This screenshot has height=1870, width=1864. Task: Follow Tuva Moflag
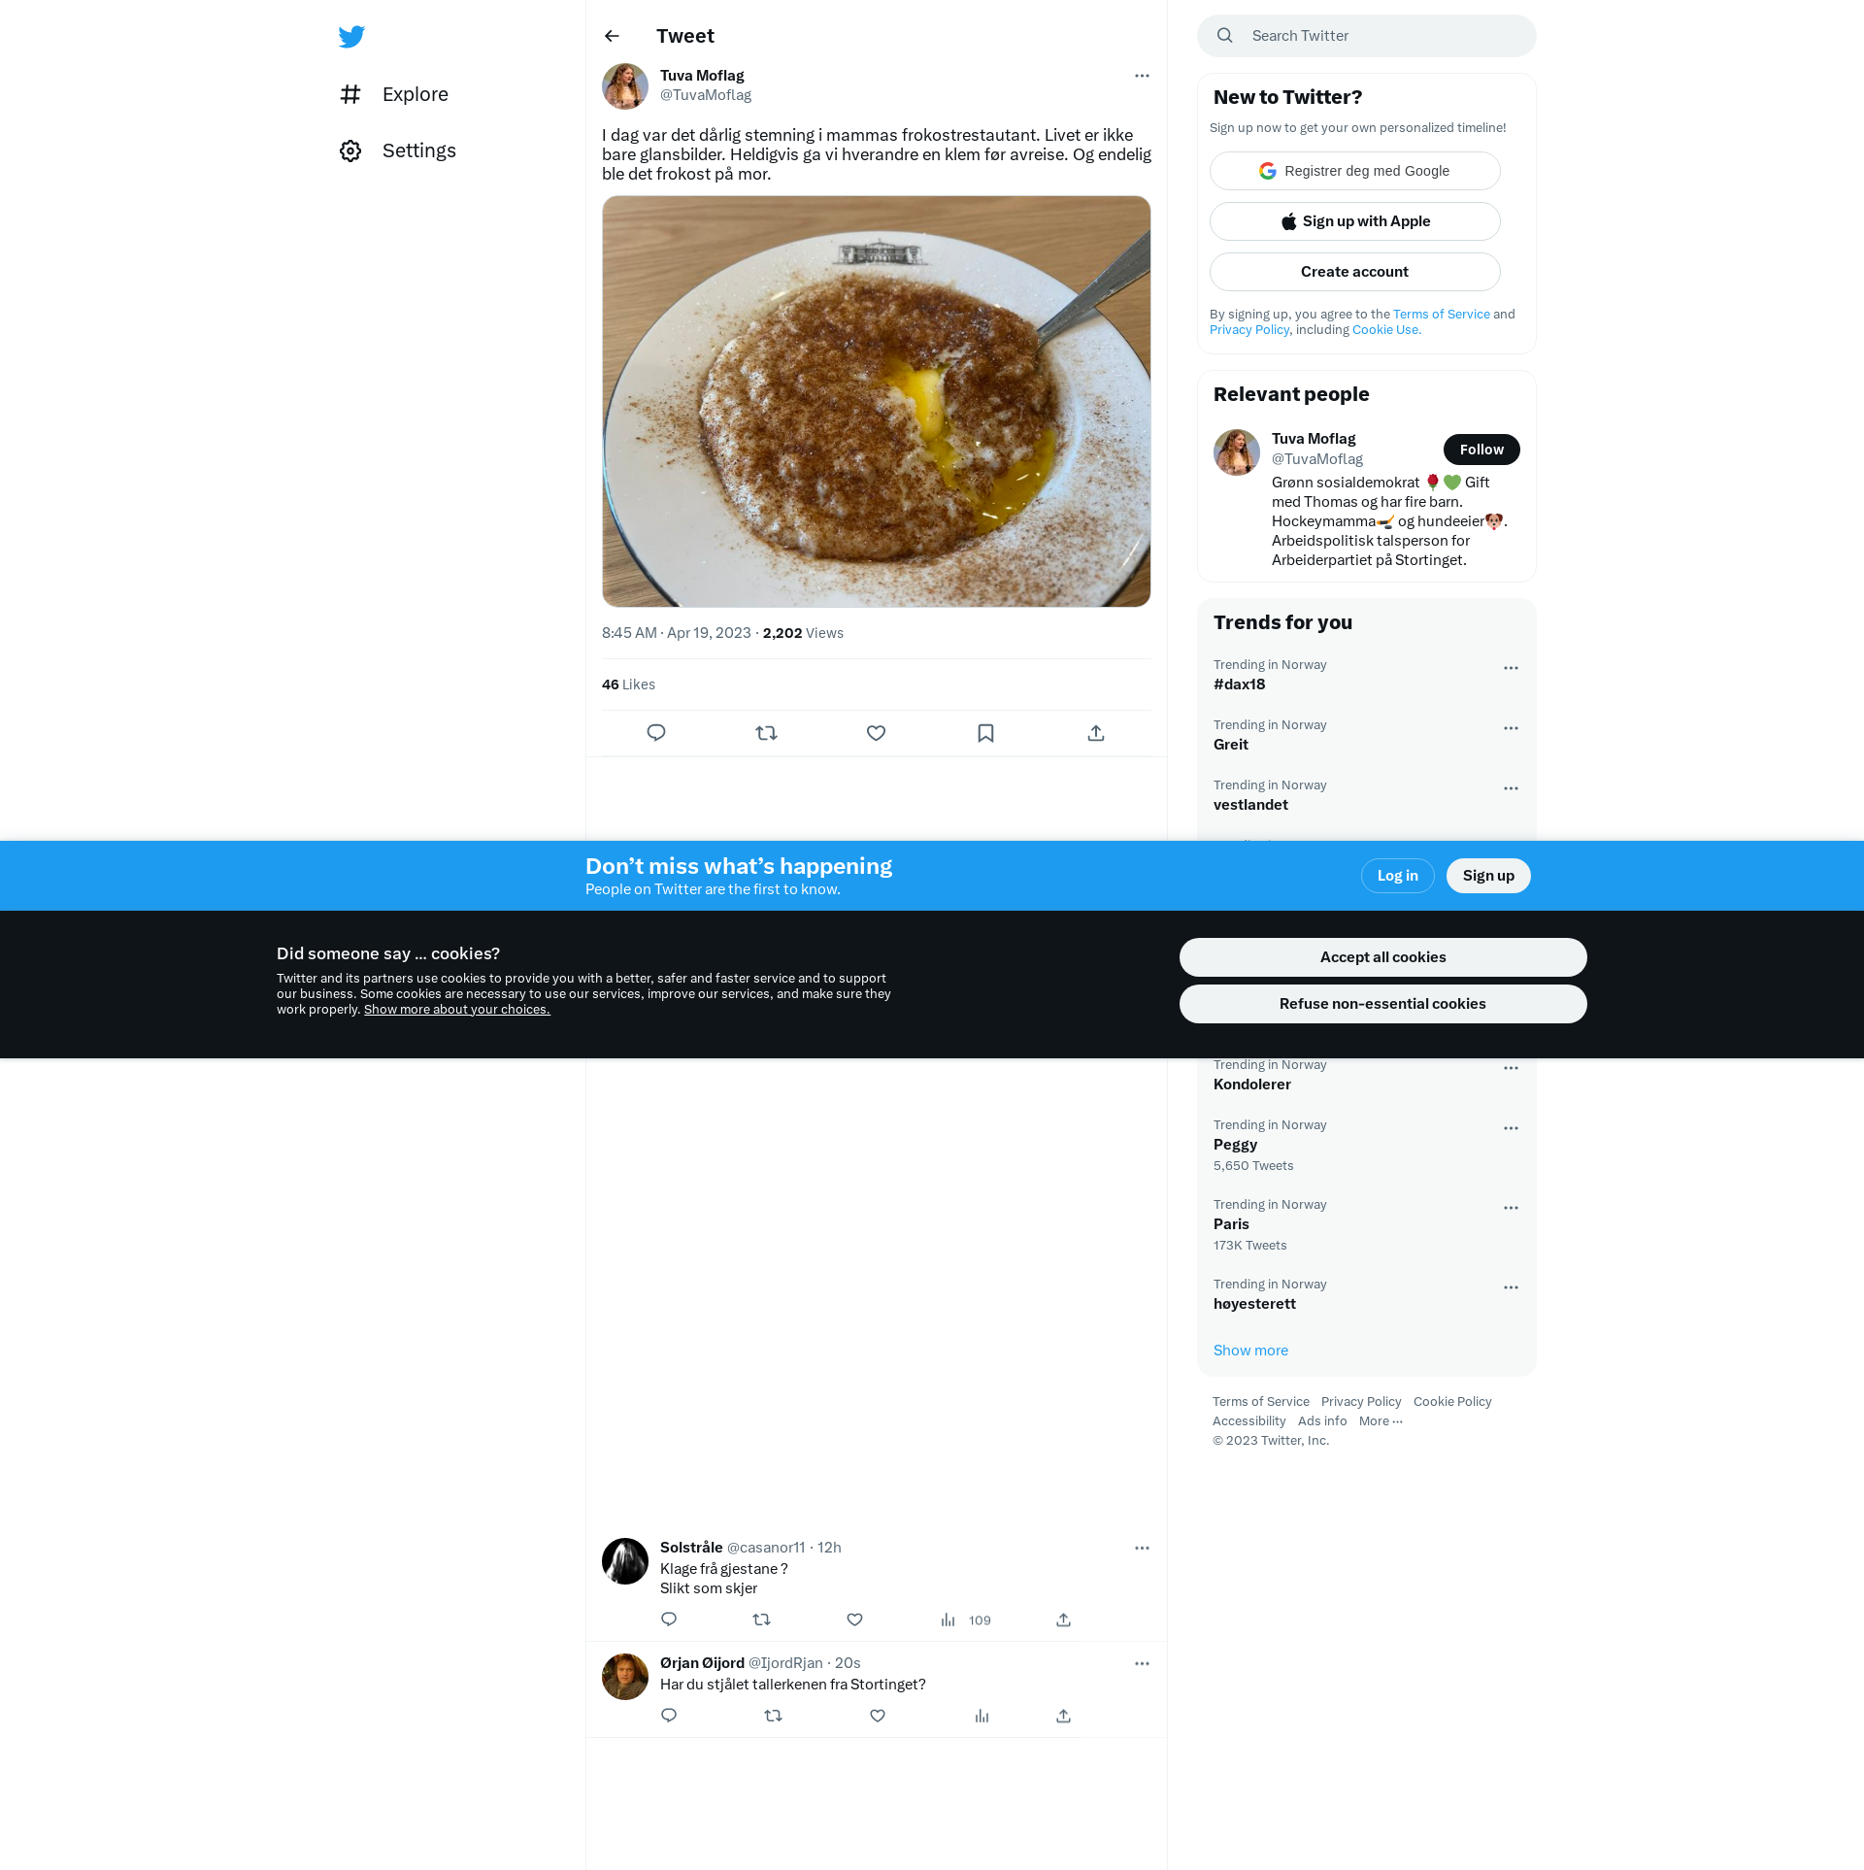pyautogui.click(x=1481, y=450)
